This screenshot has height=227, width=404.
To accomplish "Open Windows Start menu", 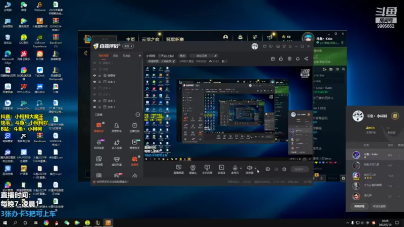I will click(x=5, y=222).
